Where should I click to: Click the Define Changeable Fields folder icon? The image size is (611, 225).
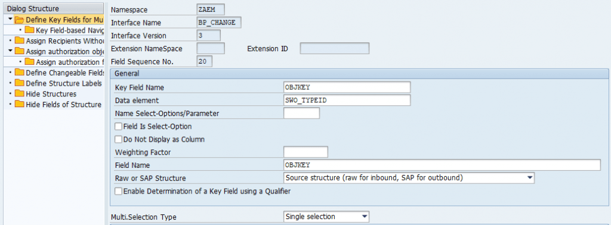[x=19, y=73]
